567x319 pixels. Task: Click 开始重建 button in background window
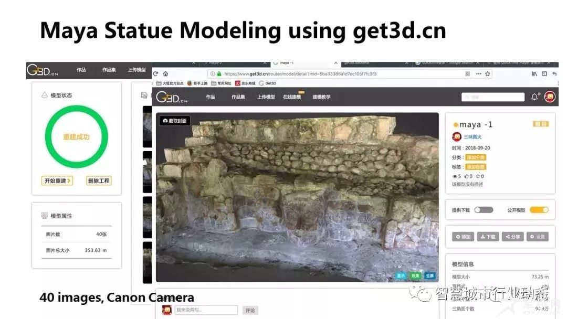click(57, 180)
